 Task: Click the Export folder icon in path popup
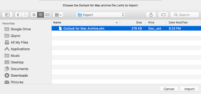point(80,15)
